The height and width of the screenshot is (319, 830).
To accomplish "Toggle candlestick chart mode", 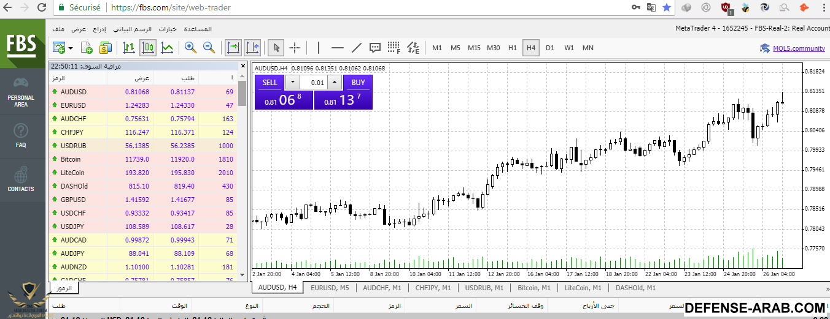I will coord(148,48).
